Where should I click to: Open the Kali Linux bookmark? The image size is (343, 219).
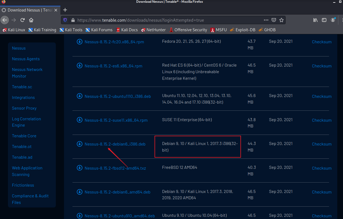coord(14,30)
